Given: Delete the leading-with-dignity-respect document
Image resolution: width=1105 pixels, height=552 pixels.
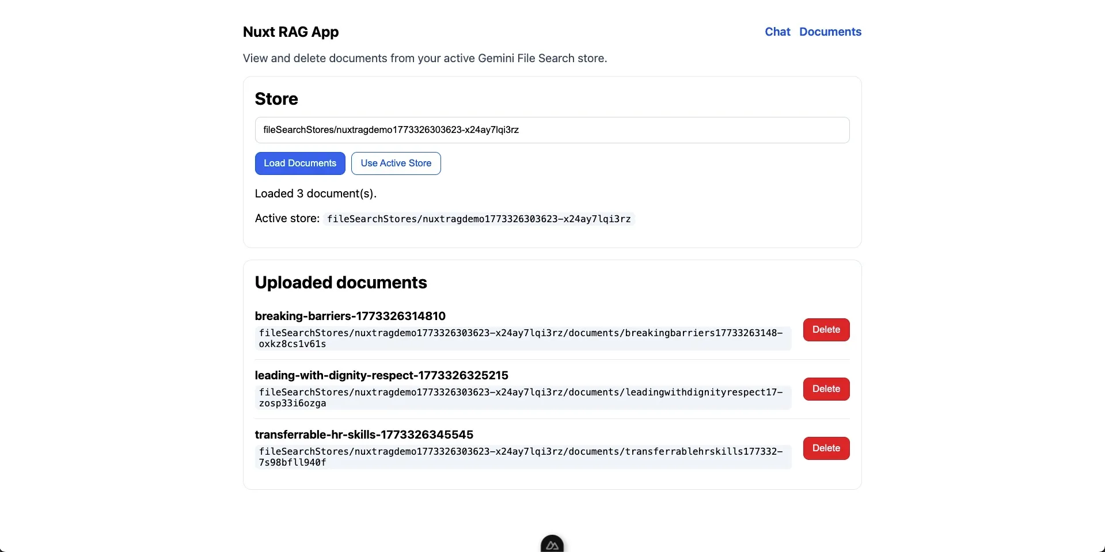Looking at the screenshot, I should (826, 389).
